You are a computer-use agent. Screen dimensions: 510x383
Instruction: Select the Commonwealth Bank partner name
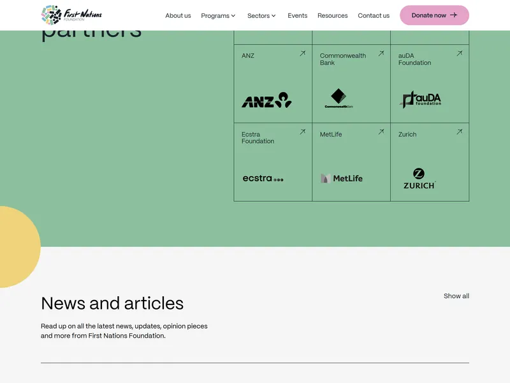(343, 59)
